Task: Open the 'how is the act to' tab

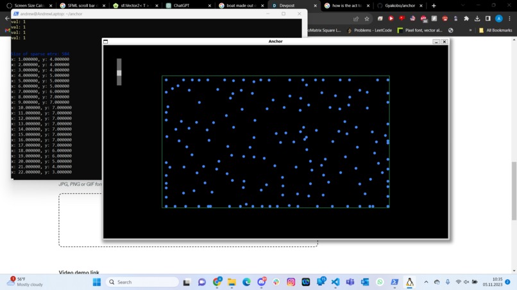Action: click(x=346, y=6)
